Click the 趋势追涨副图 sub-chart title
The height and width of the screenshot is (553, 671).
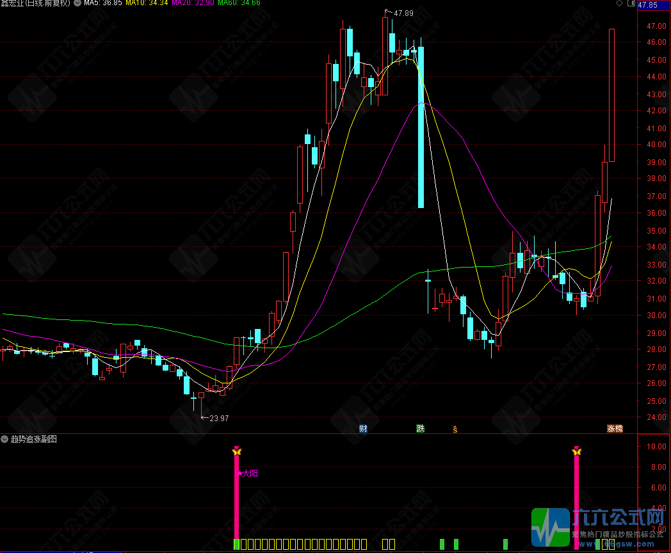[34, 439]
